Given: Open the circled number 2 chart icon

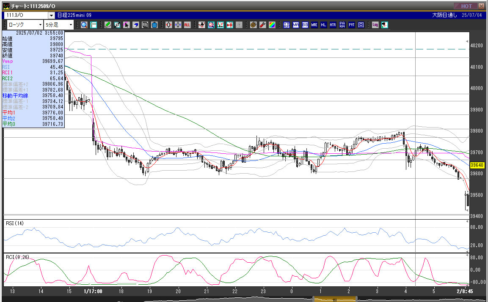Looking at the screenshot, I should pos(211,25).
